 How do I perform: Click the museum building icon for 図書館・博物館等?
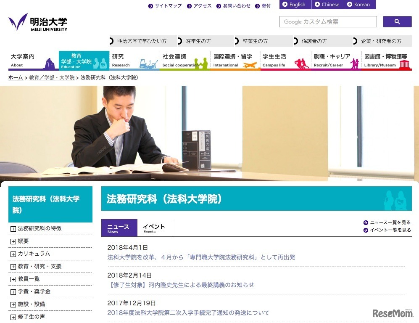click(405, 64)
